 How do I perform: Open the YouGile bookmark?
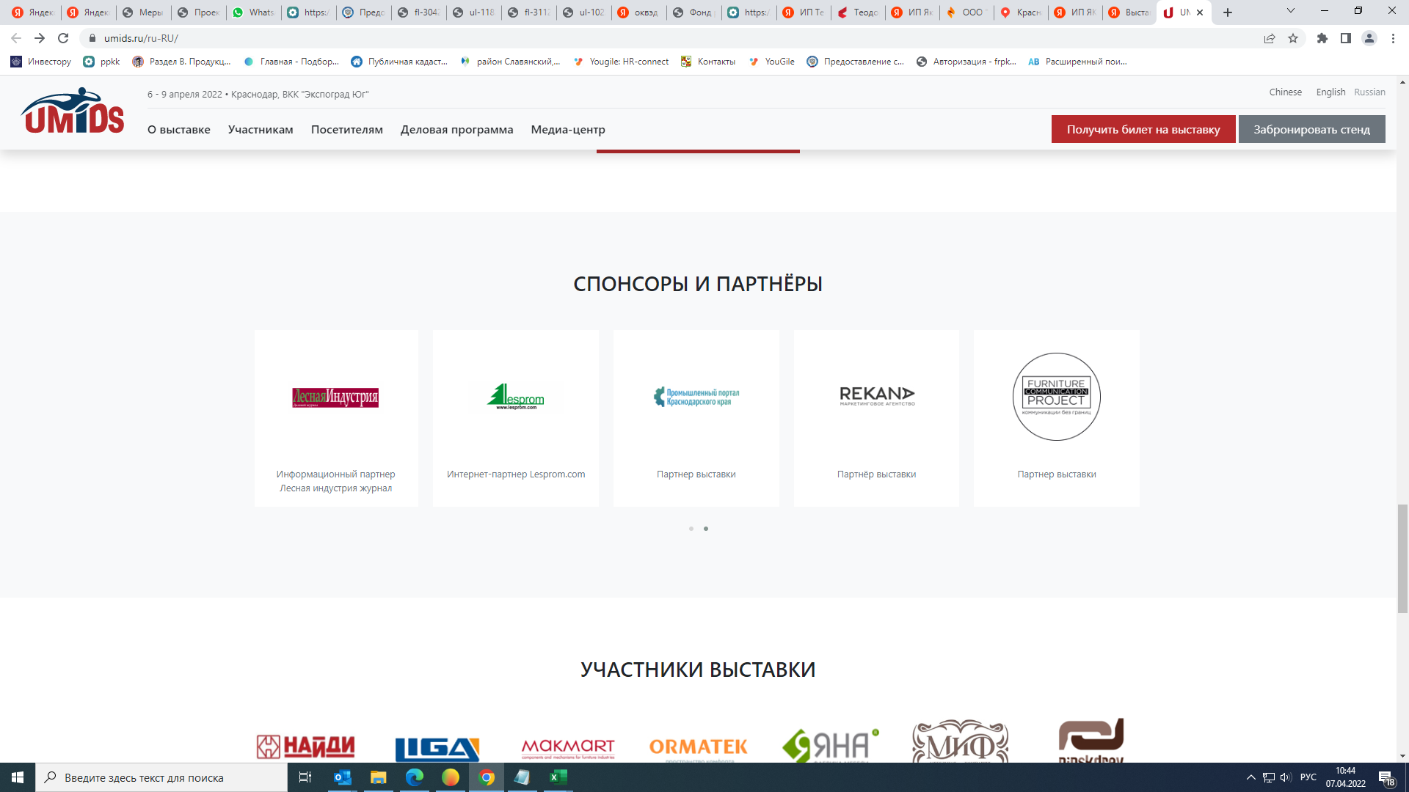tap(771, 62)
